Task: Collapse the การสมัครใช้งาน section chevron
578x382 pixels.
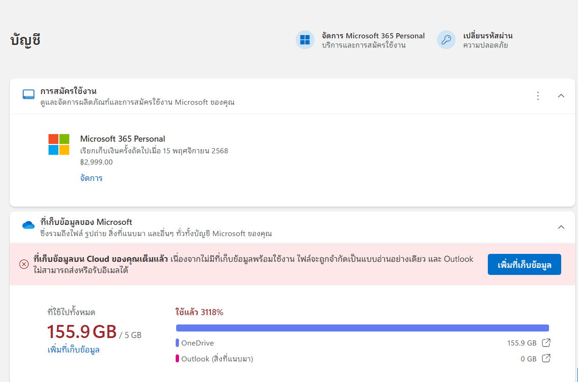Action: (561, 96)
